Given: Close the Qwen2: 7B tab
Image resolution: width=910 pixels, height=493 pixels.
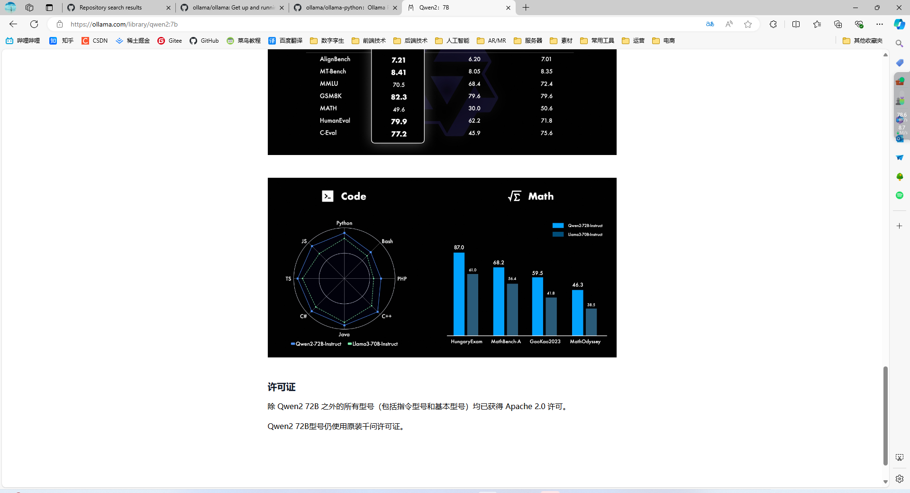Looking at the screenshot, I should pos(508,8).
